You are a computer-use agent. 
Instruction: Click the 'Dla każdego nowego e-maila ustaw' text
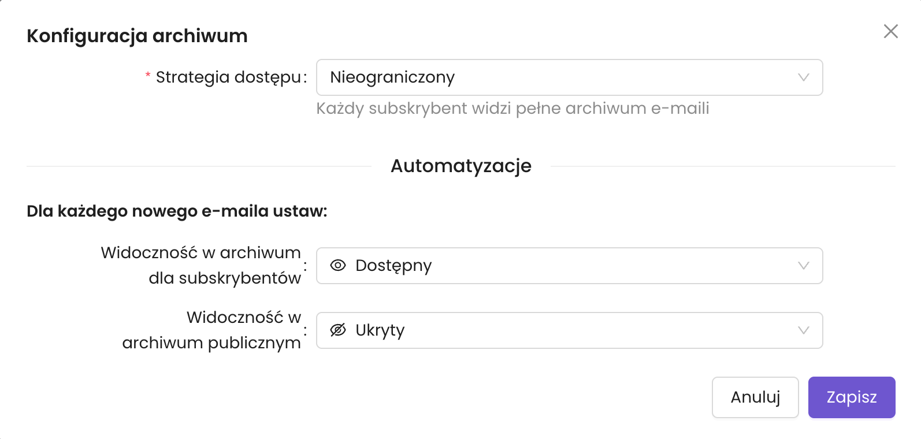pos(177,211)
